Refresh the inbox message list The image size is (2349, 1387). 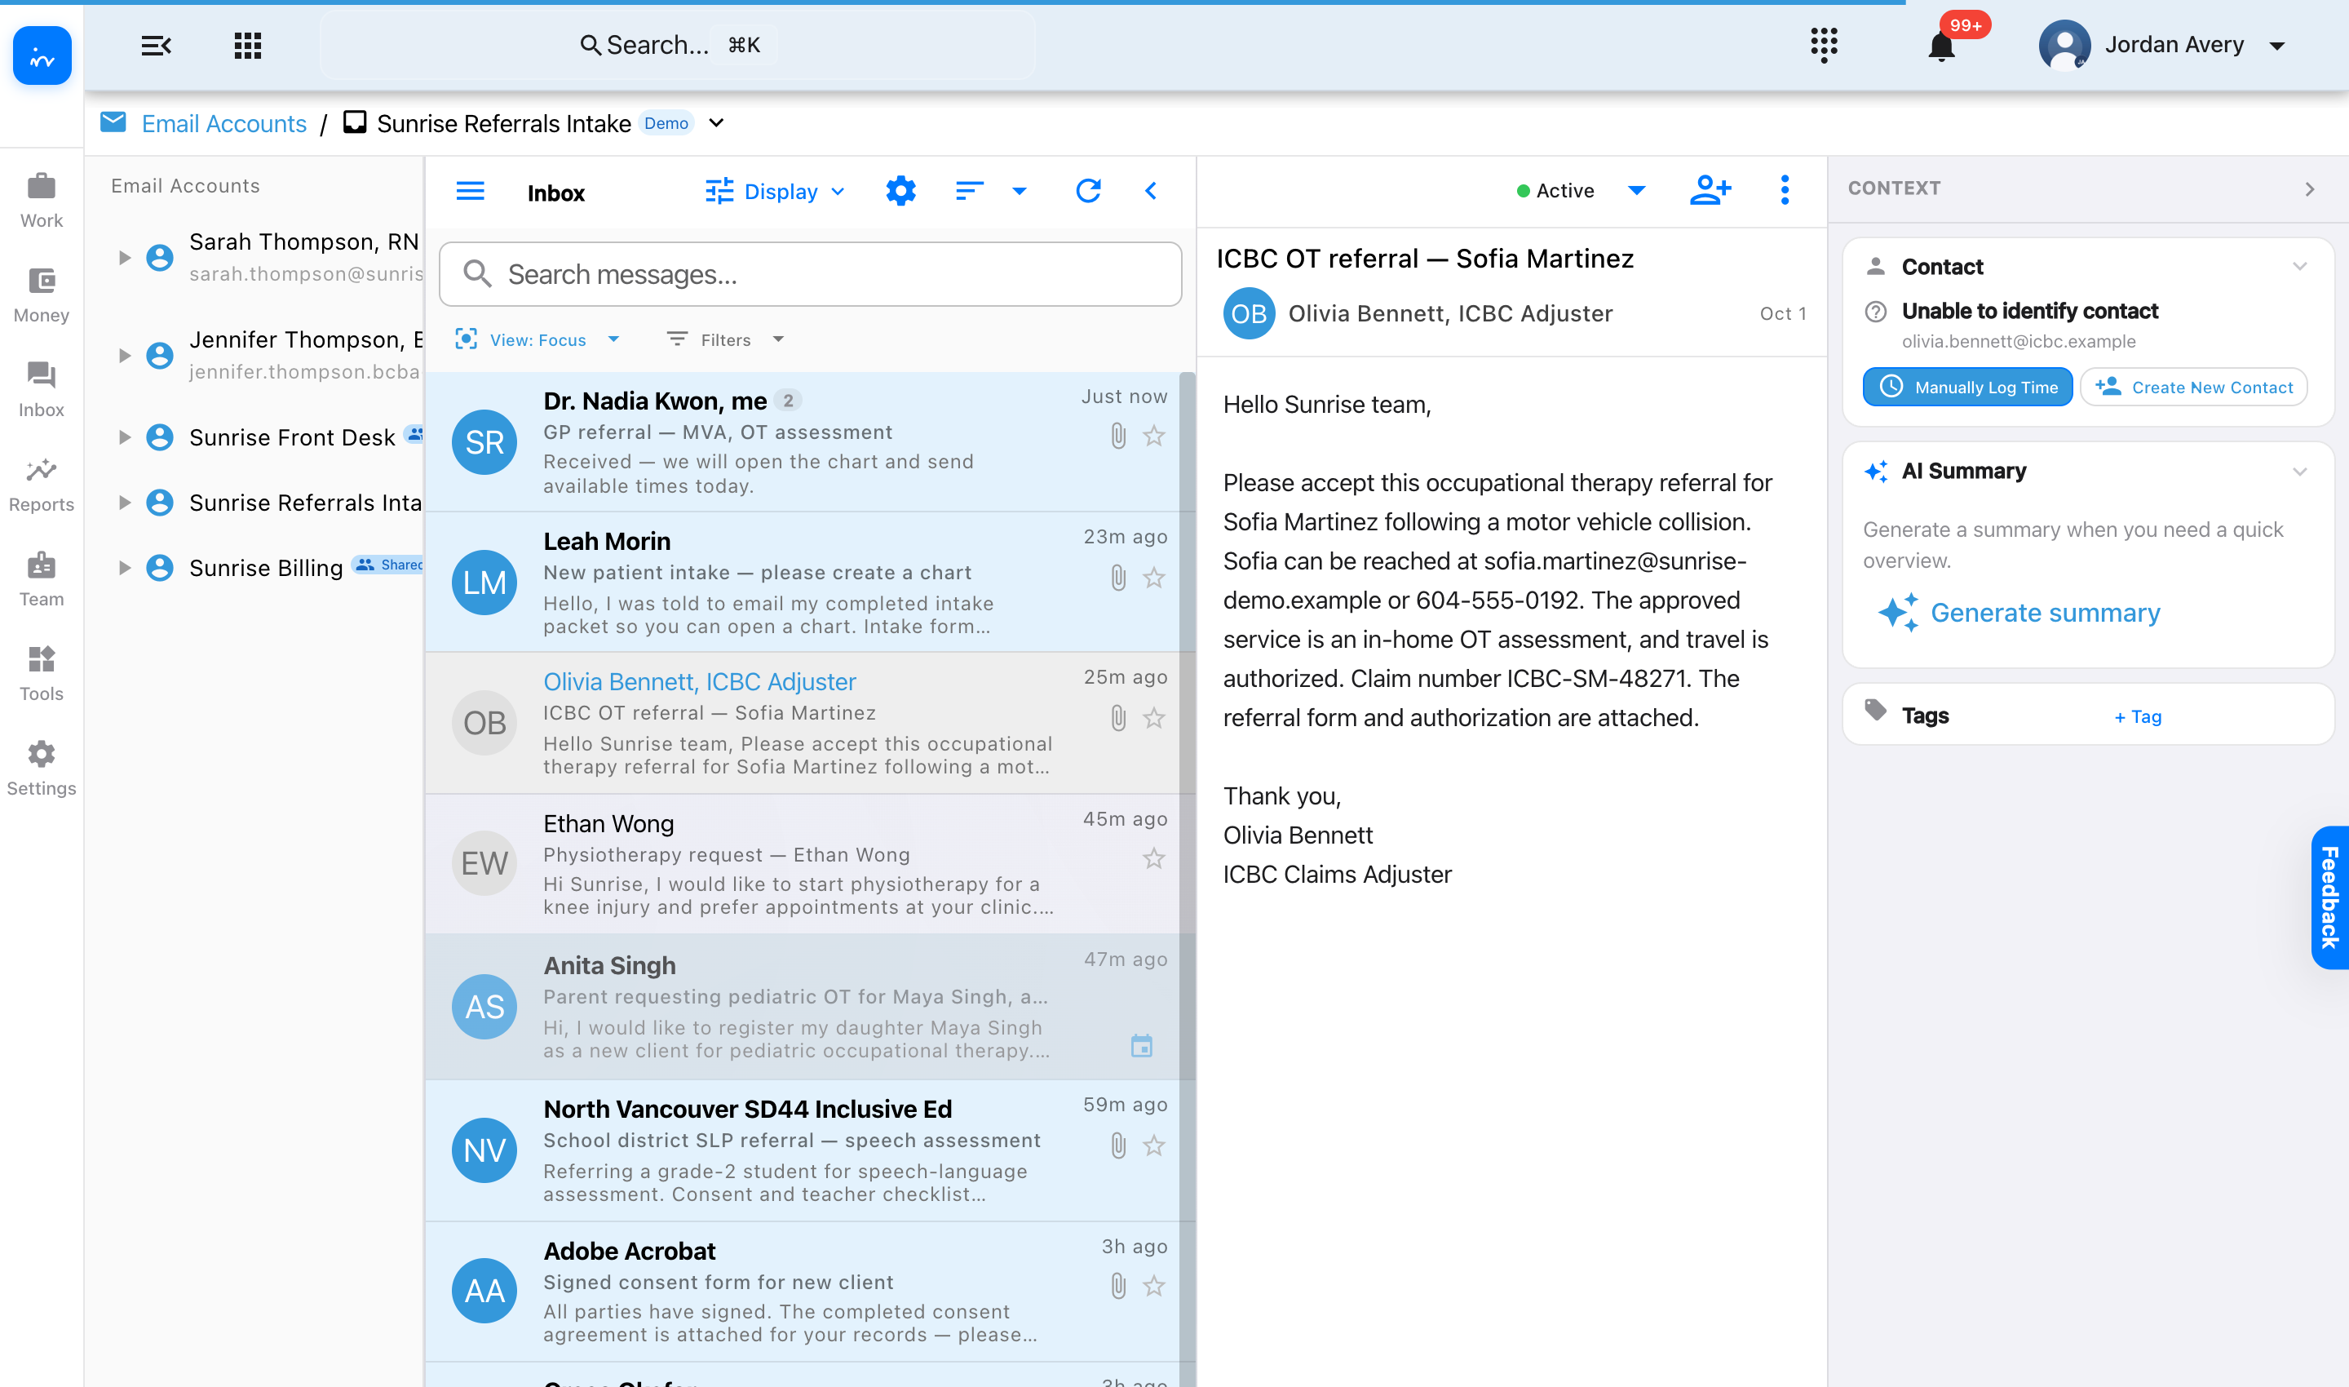tap(1089, 192)
